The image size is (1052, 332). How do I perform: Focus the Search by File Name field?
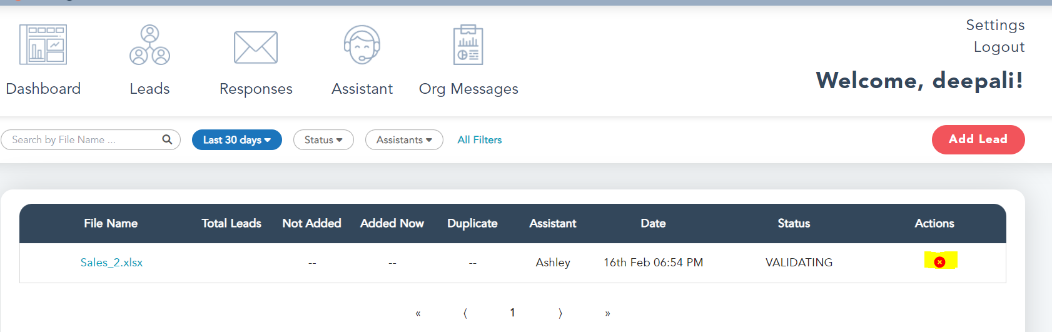coord(84,140)
